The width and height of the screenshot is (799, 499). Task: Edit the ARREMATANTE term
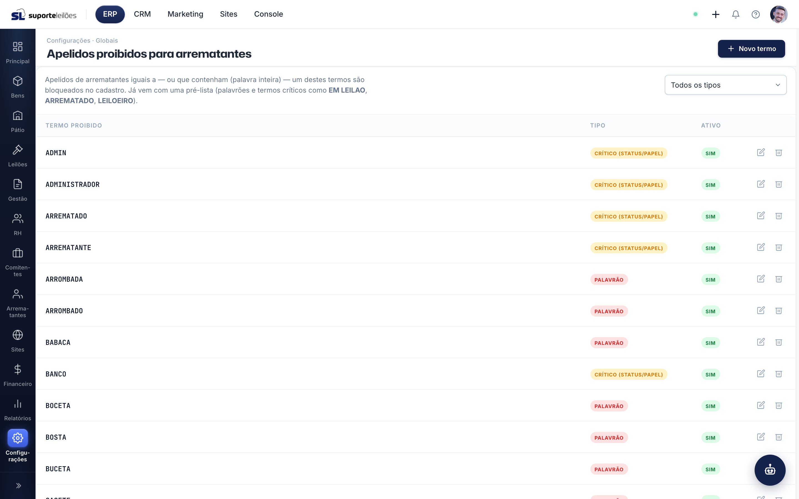pyautogui.click(x=761, y=248)
